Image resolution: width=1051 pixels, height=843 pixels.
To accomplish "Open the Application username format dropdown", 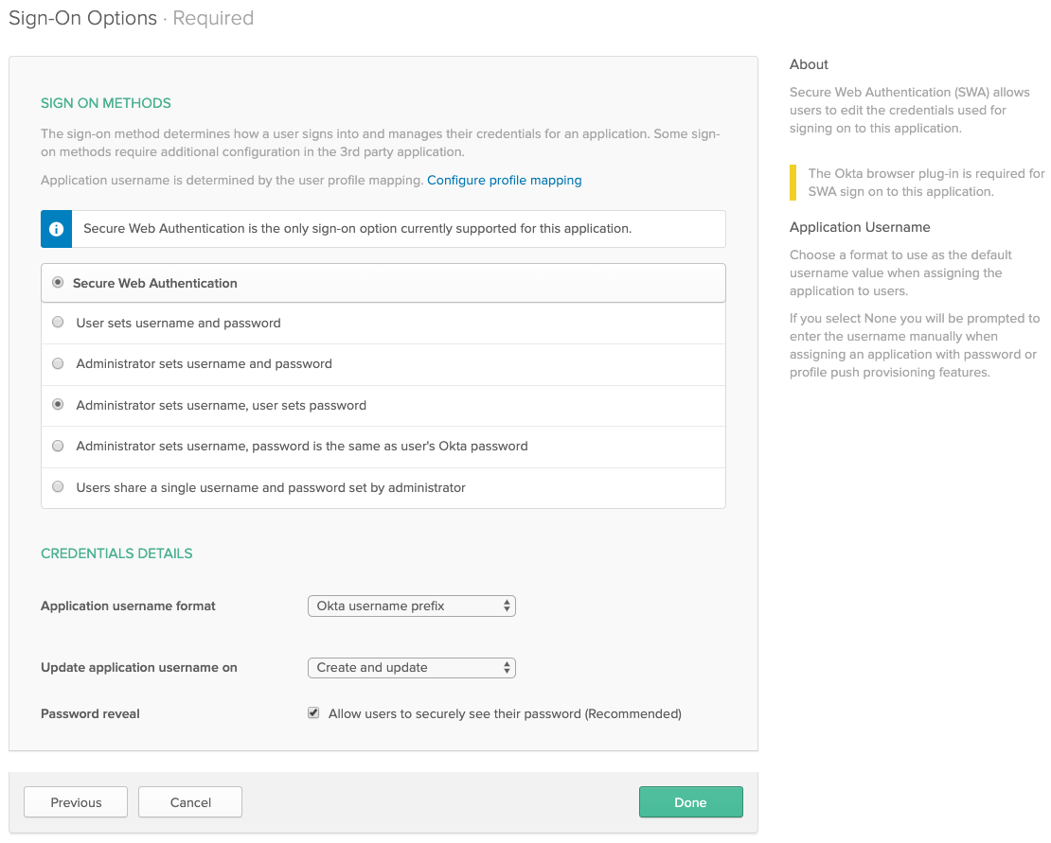I will point(411,606).
